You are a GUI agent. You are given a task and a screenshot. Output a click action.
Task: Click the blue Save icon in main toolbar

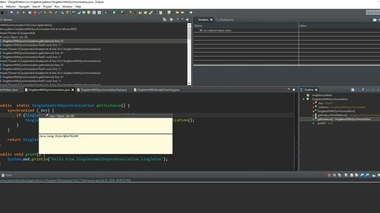tap(11, 12)
